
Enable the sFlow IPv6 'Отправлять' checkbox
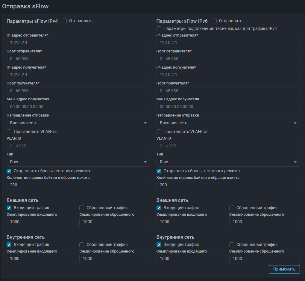(x=214, y=21)
